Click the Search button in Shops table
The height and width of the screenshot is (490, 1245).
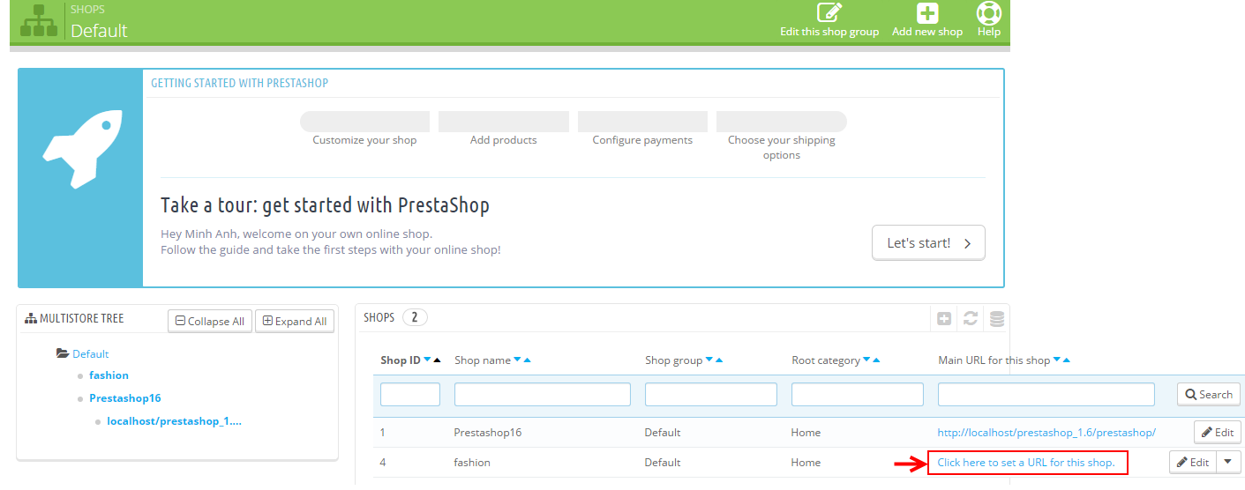(1209, 394)
